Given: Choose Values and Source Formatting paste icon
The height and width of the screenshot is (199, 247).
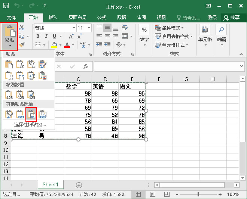Looking at the screenshot, I should [x=31, y=95].
